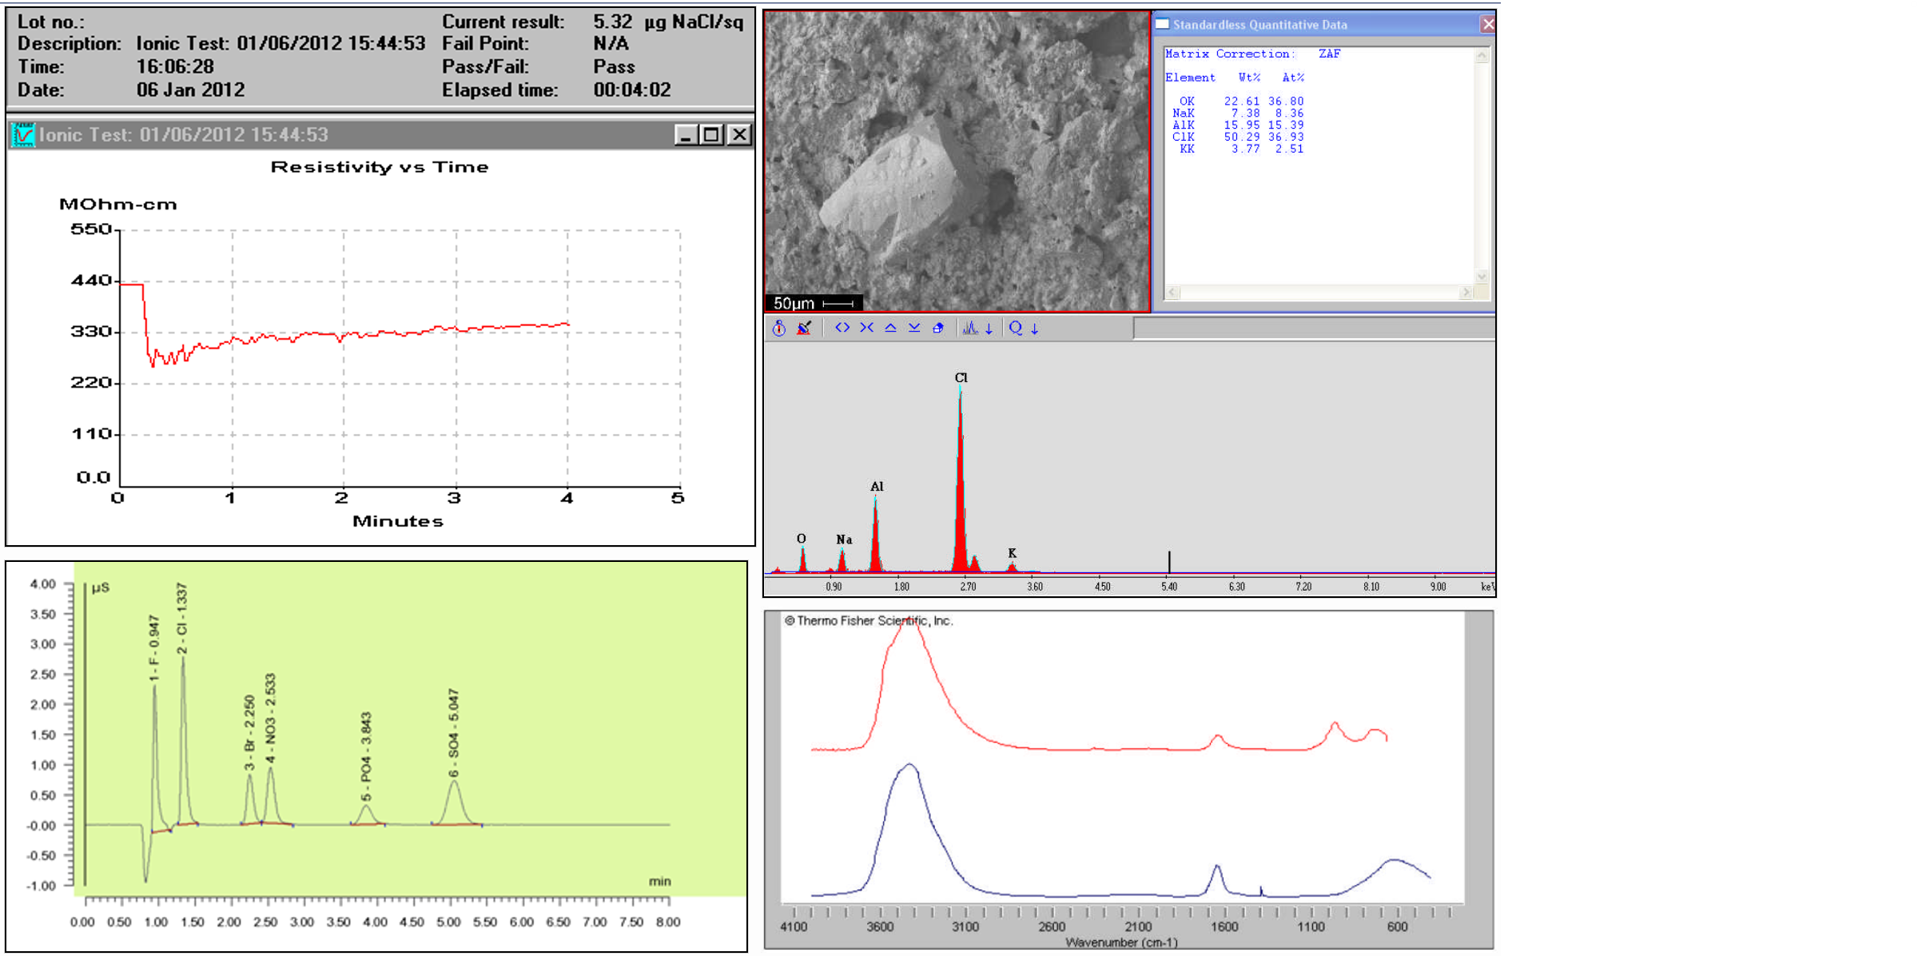The image size is (1918, 956).
Task: Contract spectrum vertically with the down-caret icon
Action: (914, 328)
